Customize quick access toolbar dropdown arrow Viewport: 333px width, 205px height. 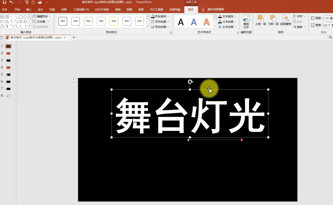pos(47,2)
